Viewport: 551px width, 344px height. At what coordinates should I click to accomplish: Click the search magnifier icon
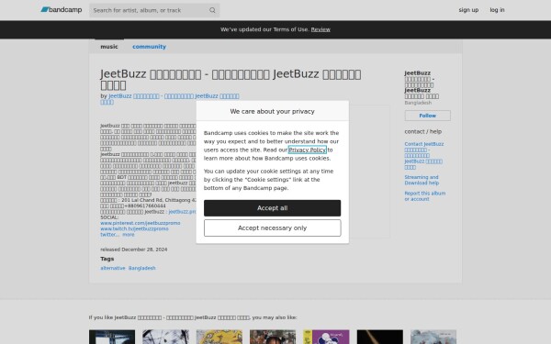(x=212, y=10)
